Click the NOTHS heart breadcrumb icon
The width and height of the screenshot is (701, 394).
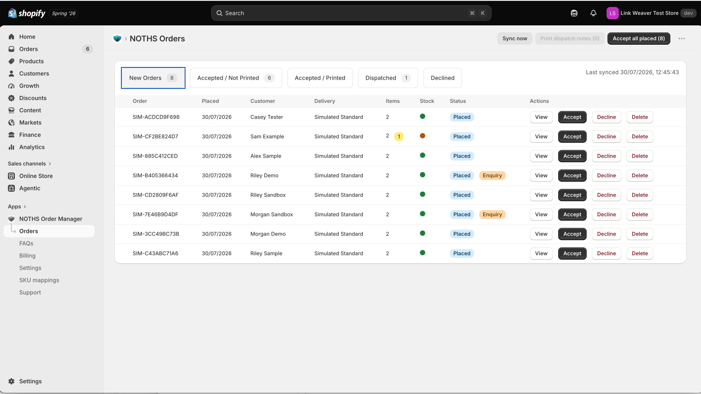click(x=117, y=39)
